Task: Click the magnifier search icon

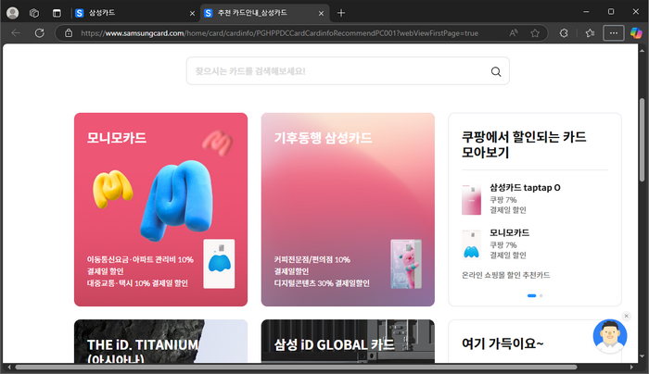Action: click(x=496, y=71)
